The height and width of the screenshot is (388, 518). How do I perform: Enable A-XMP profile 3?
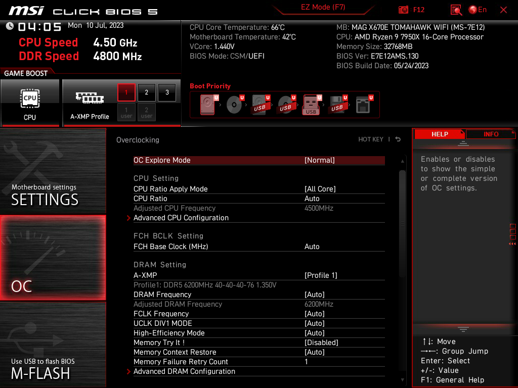[x=167, y=92]
